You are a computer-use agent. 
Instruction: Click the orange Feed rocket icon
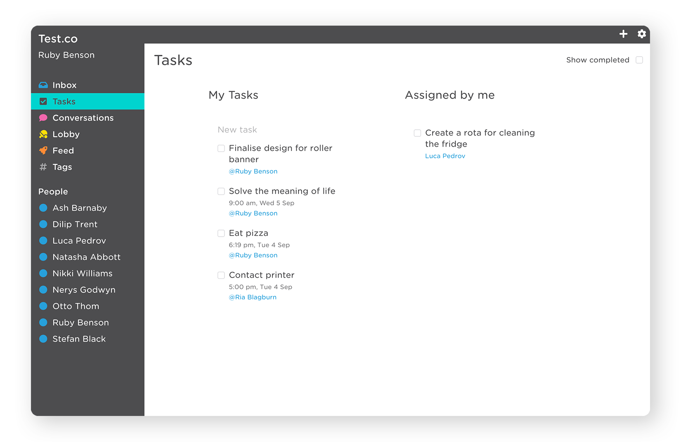43,150
